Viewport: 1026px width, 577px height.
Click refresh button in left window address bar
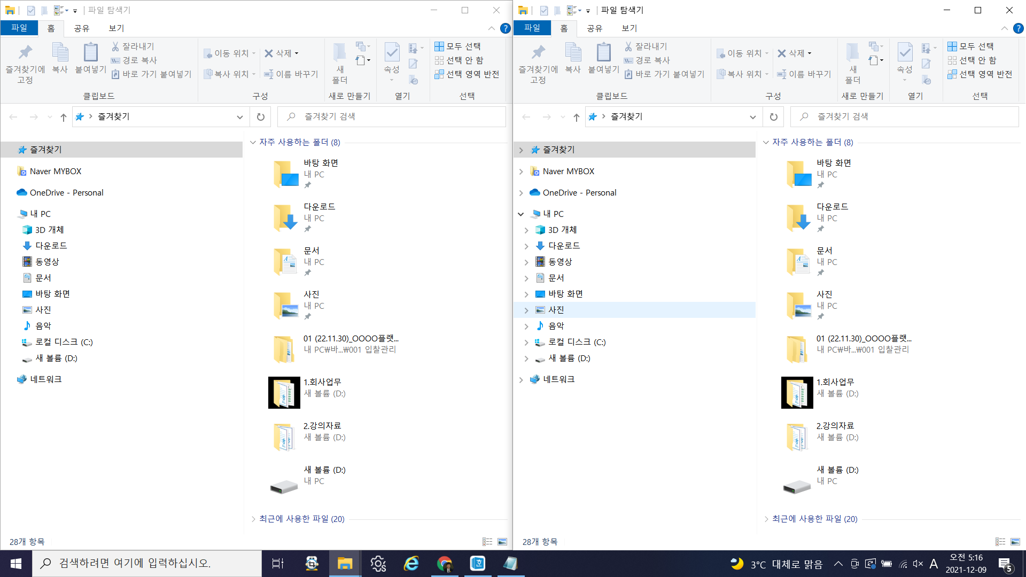261,117
